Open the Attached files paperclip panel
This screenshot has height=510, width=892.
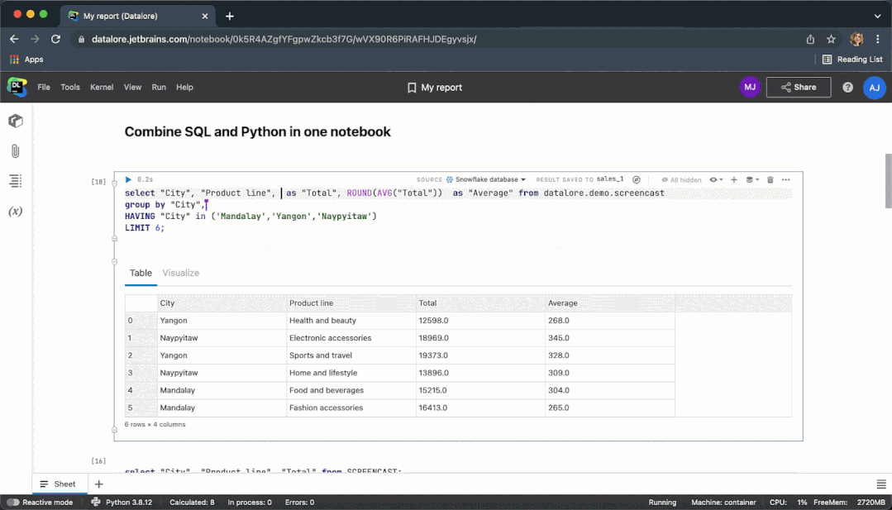coord(15,151)
